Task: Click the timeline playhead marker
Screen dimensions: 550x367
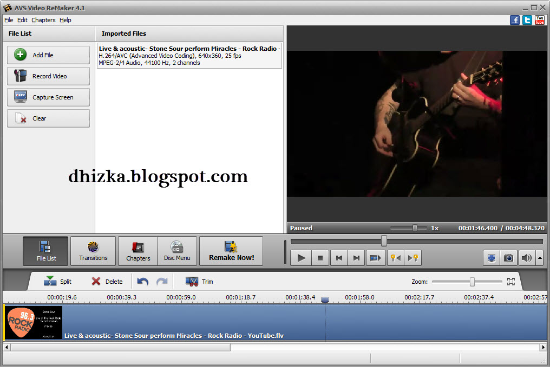Action: tap(325, 300)
